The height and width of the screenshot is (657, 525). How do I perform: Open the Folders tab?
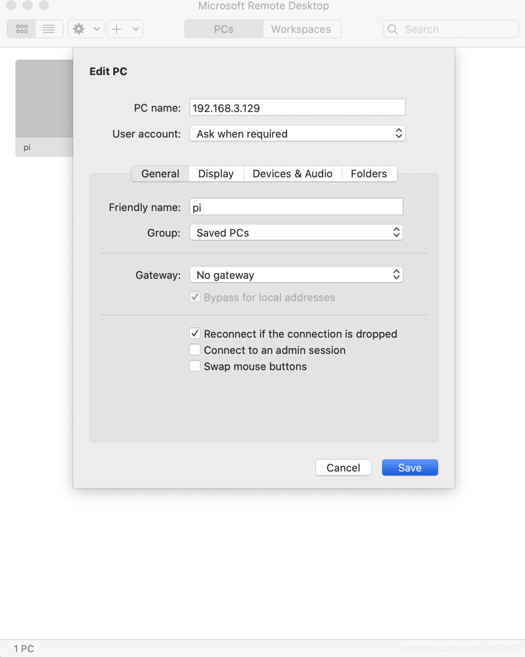click(369, 174)
